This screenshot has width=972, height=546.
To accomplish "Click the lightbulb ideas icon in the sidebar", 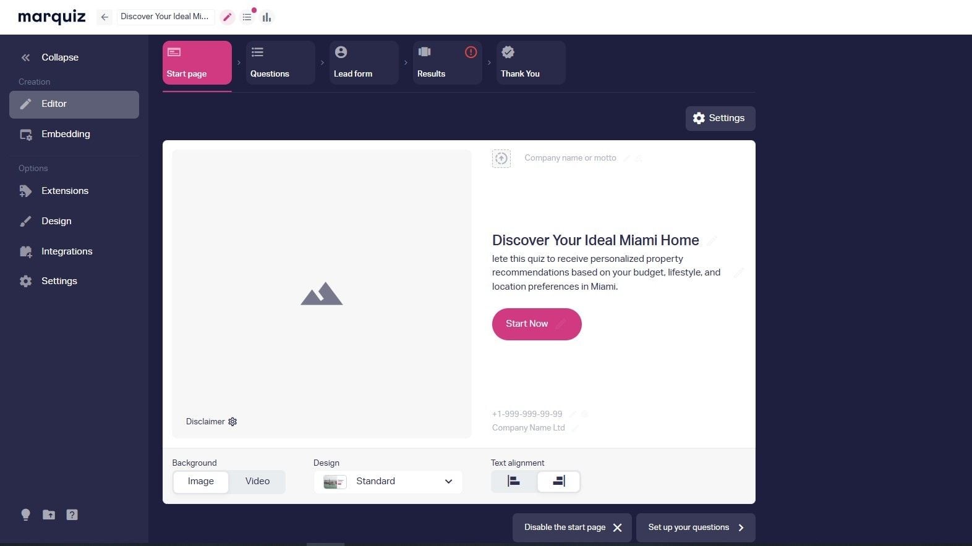I will click(25, 514).
